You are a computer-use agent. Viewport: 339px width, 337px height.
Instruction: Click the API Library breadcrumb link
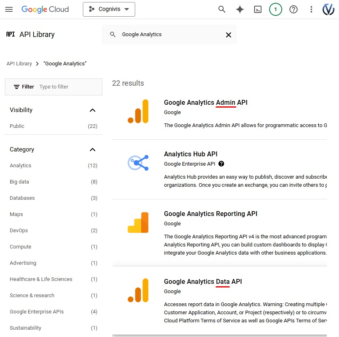point(19,64)
